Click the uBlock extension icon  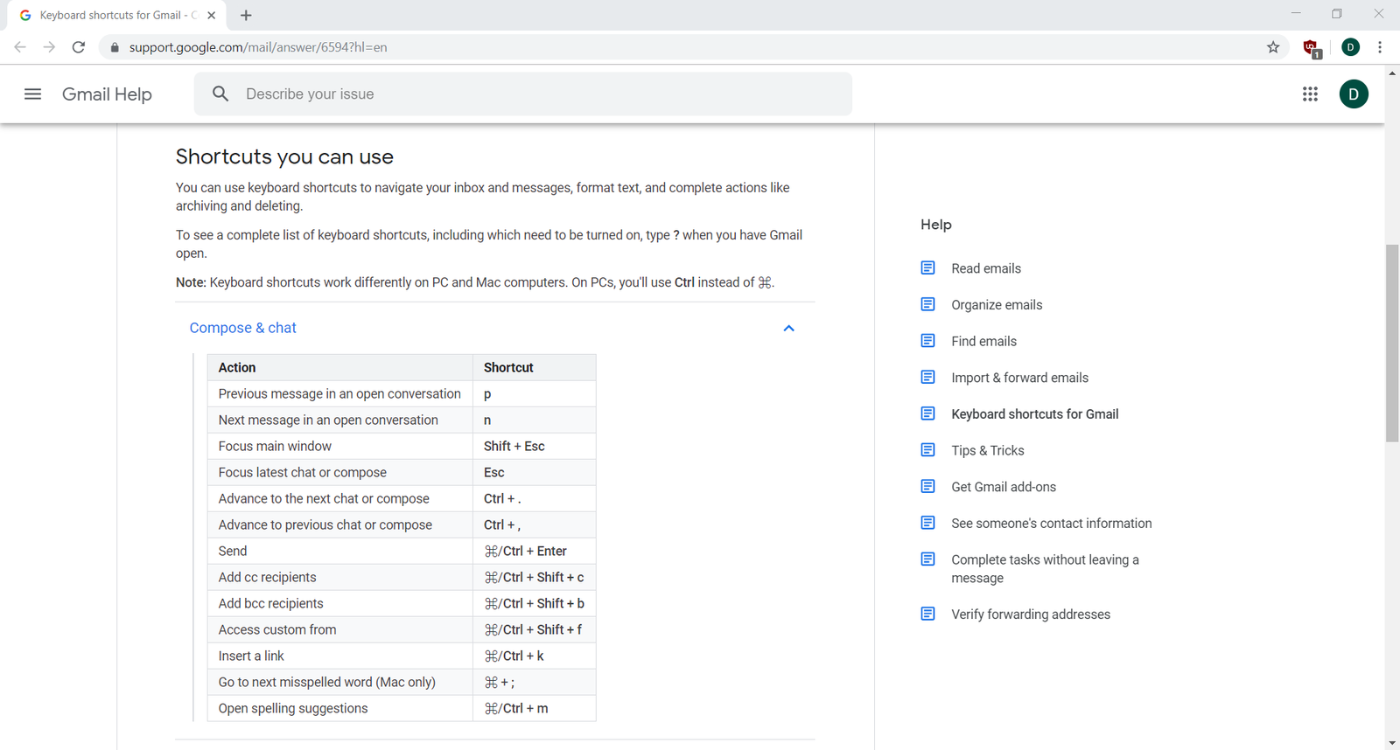coord(1311,48)
